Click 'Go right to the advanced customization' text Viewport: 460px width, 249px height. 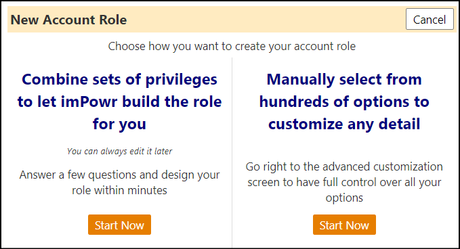344,166
